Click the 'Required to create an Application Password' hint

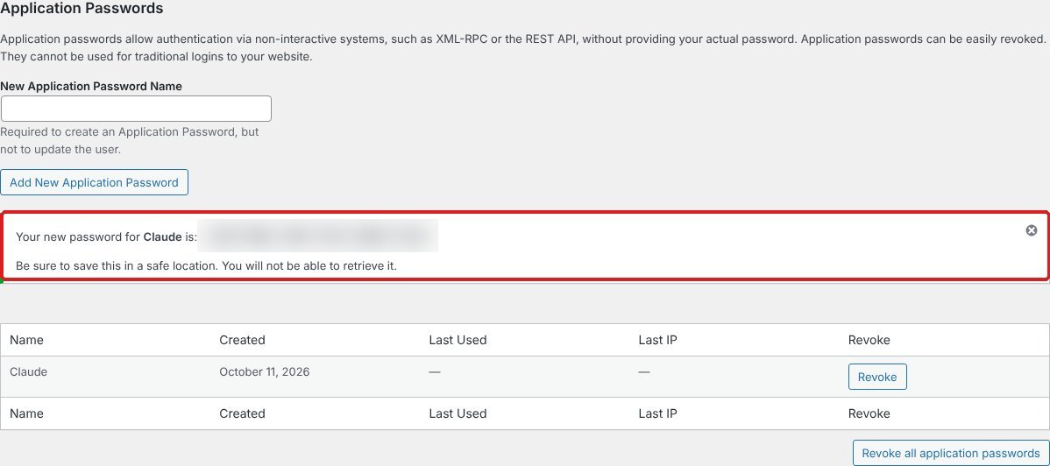[x=130, y=141]
